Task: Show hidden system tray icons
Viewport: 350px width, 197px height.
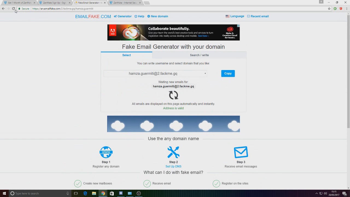Action: [x=317, y=193]
